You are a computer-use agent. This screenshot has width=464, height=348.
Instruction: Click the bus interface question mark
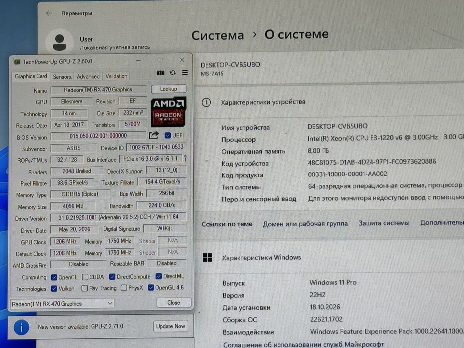tap(185, 158)
